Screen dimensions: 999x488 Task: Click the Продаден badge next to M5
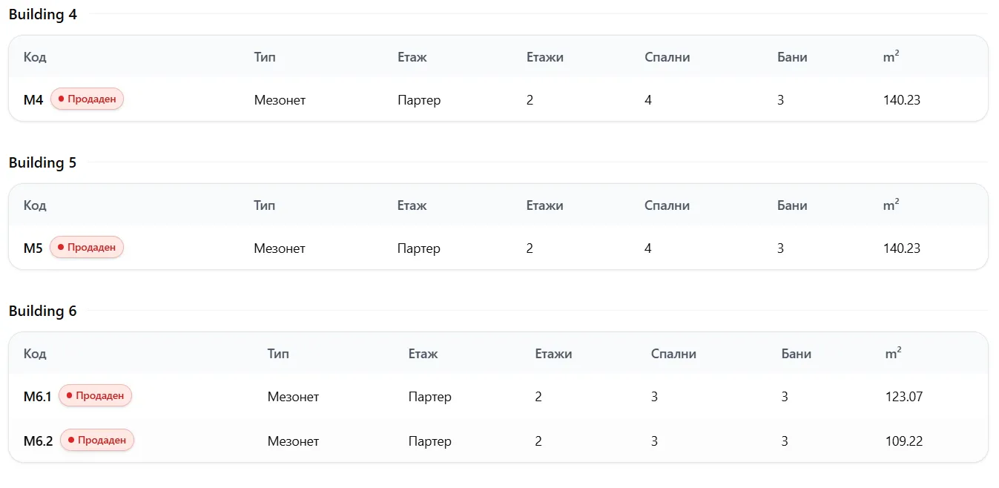click(87, 248)
